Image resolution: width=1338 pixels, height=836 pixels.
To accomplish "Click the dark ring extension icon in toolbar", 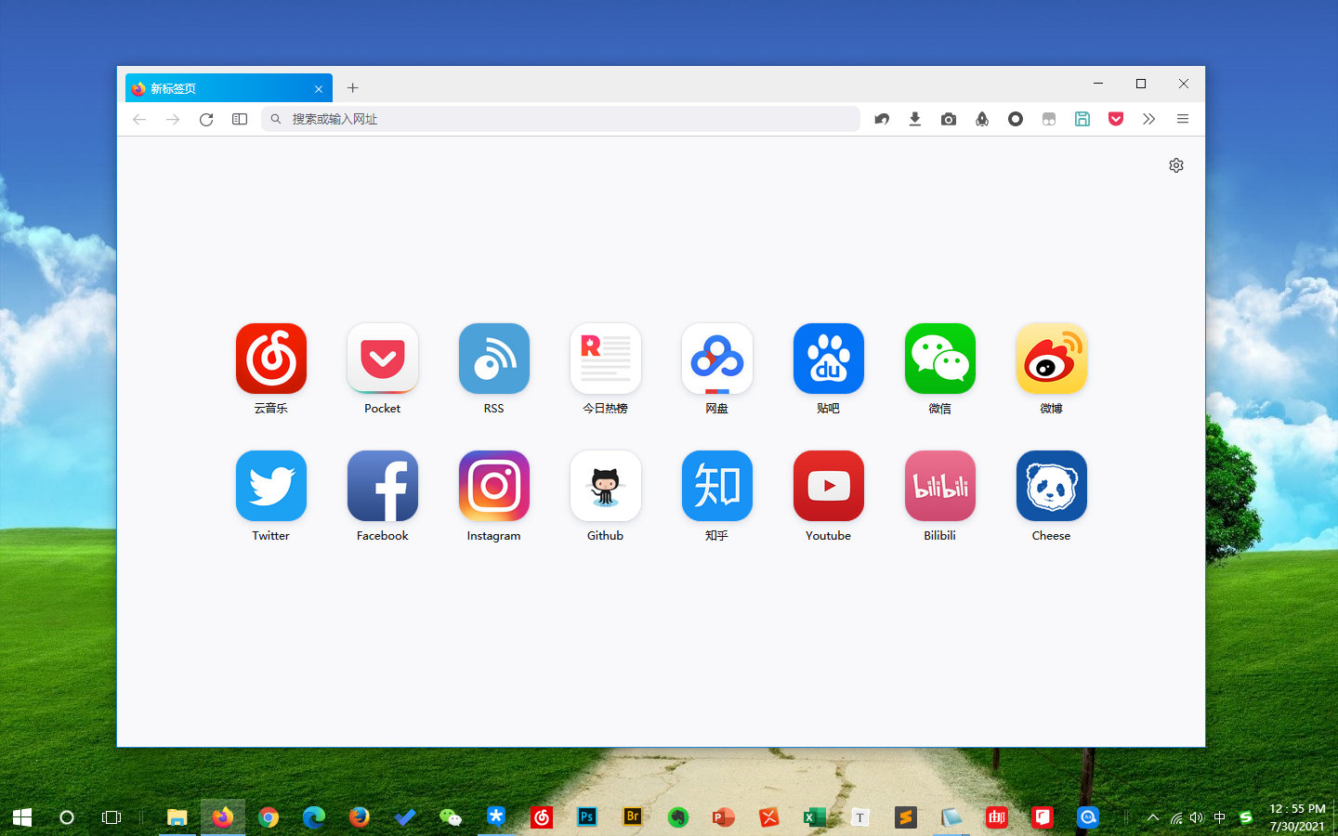I will pyautogui.click(x=1016, y=119).
